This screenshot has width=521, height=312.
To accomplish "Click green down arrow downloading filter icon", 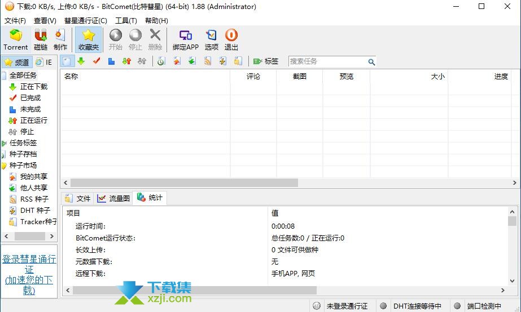I will point(81,61).
